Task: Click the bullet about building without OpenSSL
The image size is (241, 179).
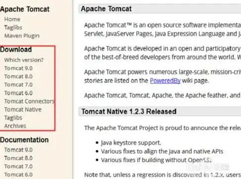Action: coord(156,160)
